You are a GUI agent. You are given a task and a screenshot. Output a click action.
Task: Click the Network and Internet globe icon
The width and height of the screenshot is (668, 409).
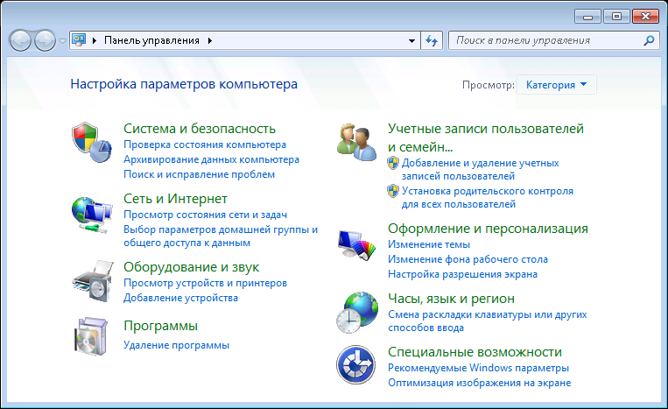click(x=92, y=215)
